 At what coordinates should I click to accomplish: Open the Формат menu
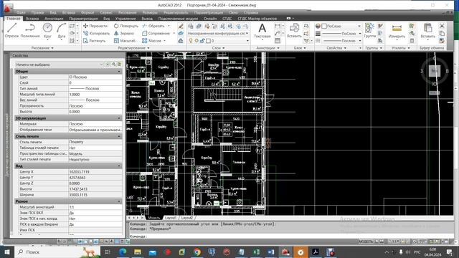(87, 13)
